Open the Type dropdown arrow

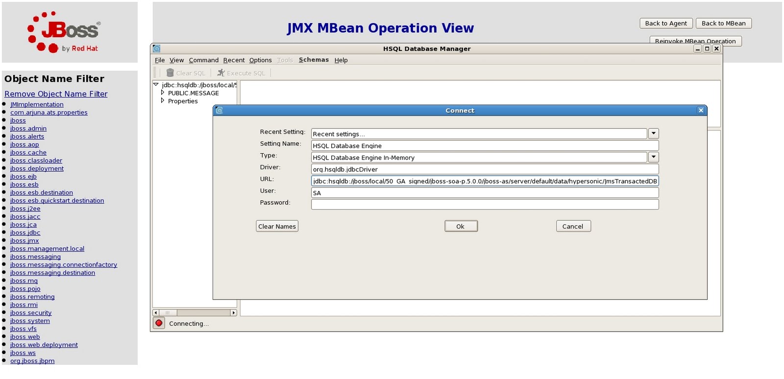(653, 157)
